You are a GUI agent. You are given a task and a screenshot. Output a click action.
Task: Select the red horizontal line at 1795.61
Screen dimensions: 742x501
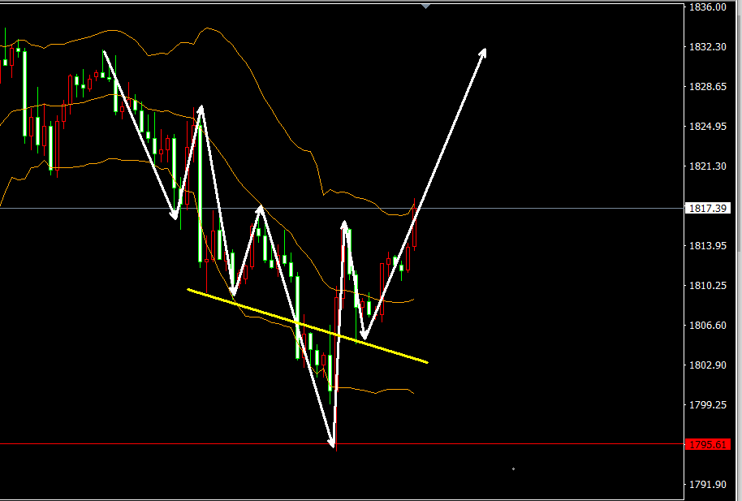[162, 444]
